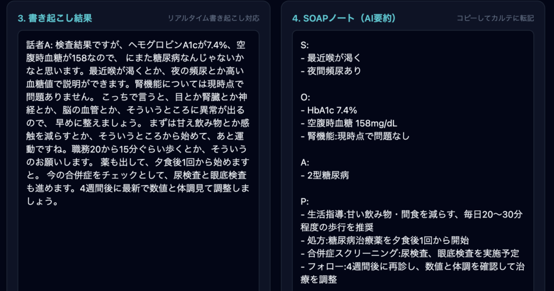Click the A: label in SOAP note

(304, 162)
